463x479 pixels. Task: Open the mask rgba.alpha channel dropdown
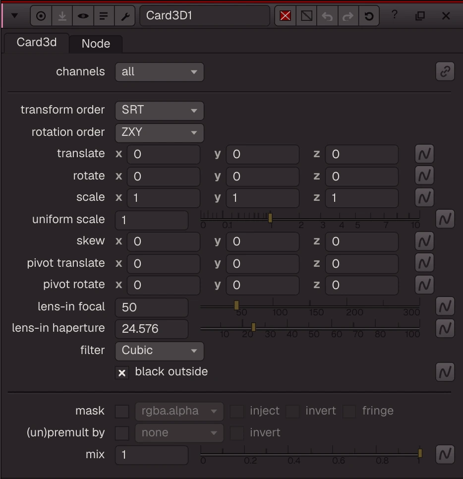coord(179,412)
